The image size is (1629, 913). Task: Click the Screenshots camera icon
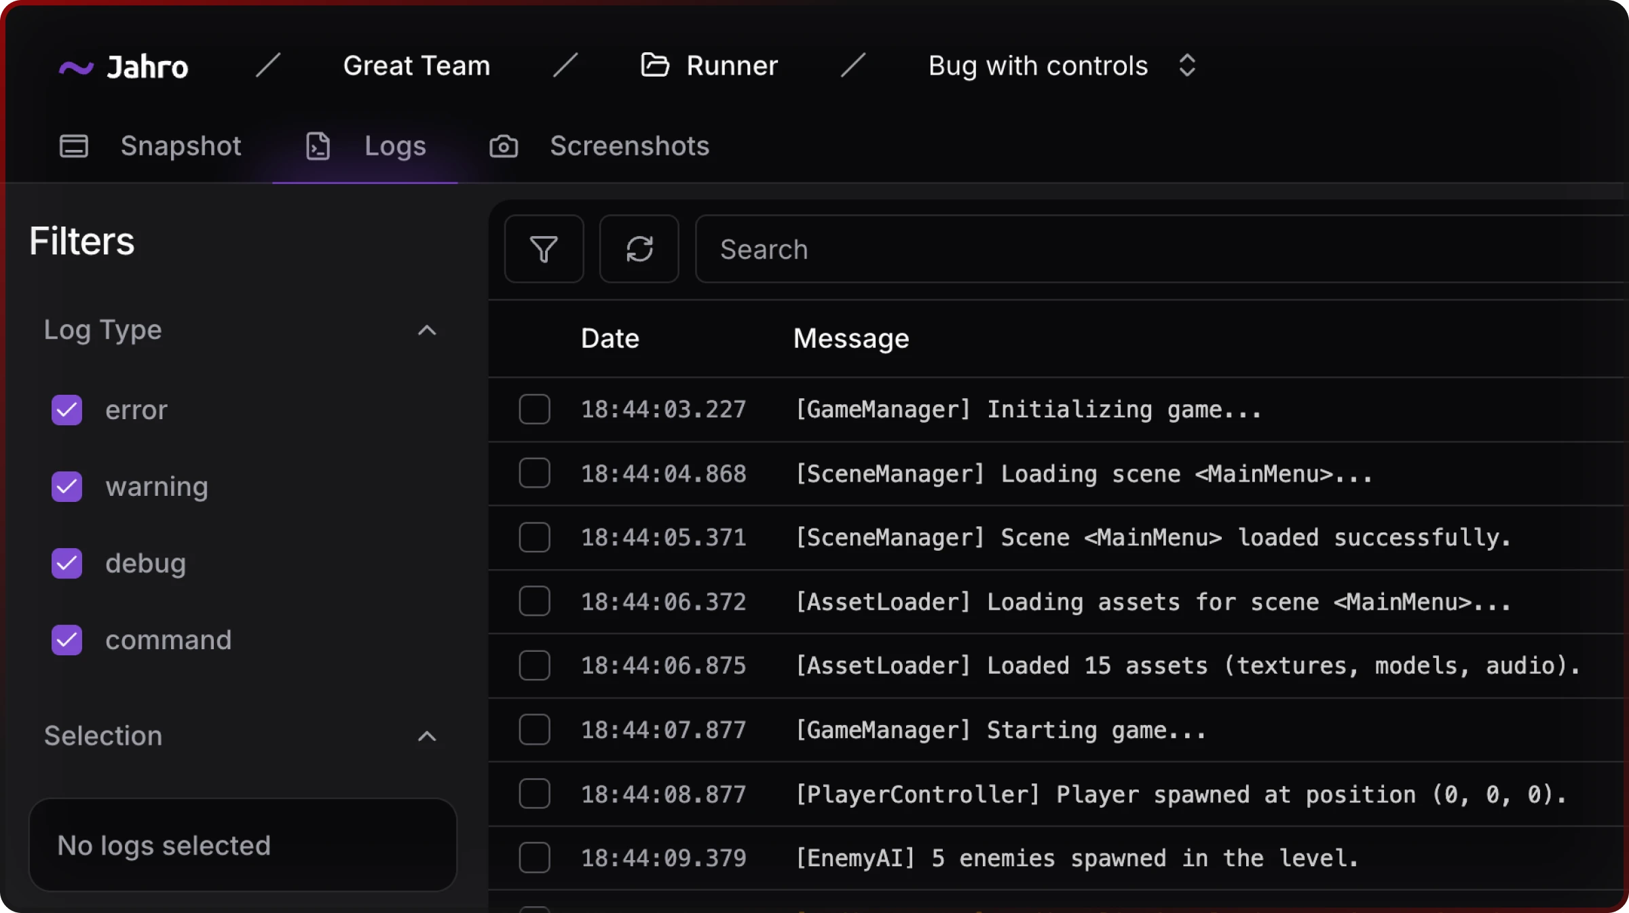point(504,146)
